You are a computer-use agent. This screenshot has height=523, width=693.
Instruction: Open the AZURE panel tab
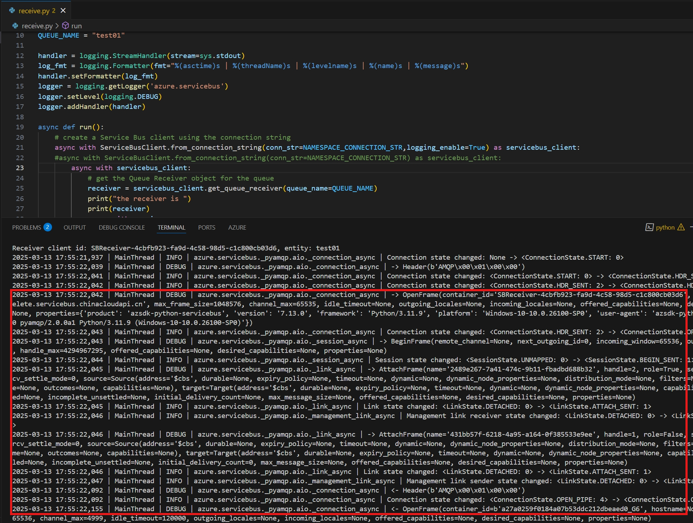237,227
